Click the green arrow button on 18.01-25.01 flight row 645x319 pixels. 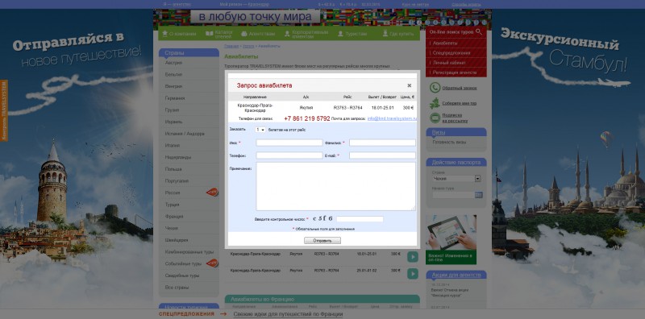tap(413, 257)
